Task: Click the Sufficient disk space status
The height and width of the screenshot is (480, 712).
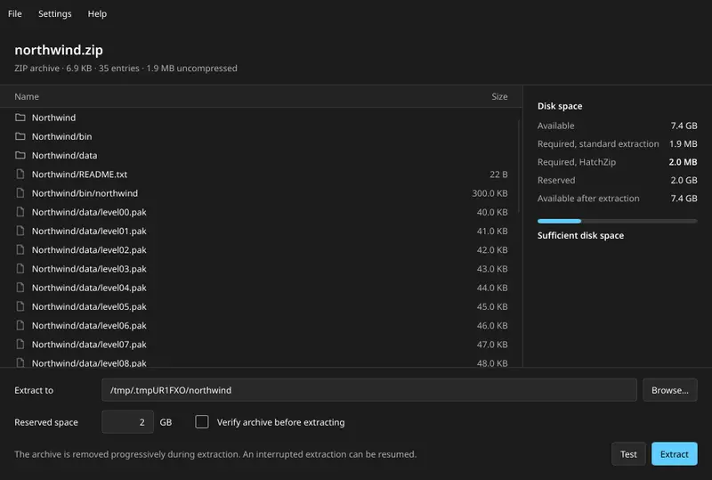Action: click(581, 235)
